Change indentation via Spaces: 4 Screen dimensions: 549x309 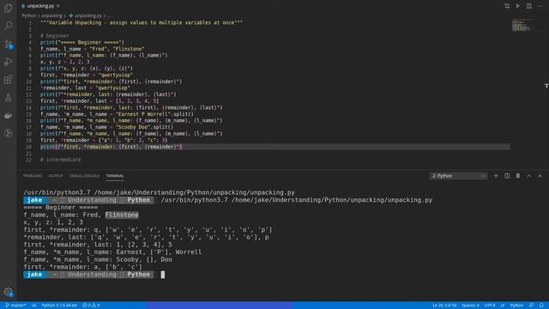(470, 306)
